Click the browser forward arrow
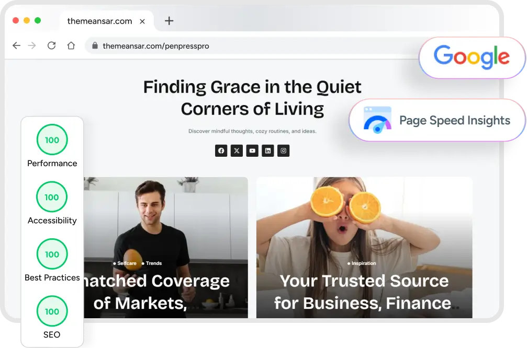This screenshot has height=348, width=527. pos(32,45)
